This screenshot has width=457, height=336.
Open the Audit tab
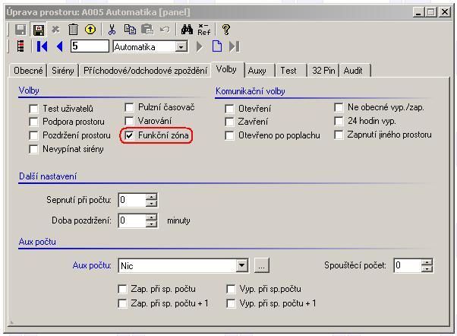point(353,71)
